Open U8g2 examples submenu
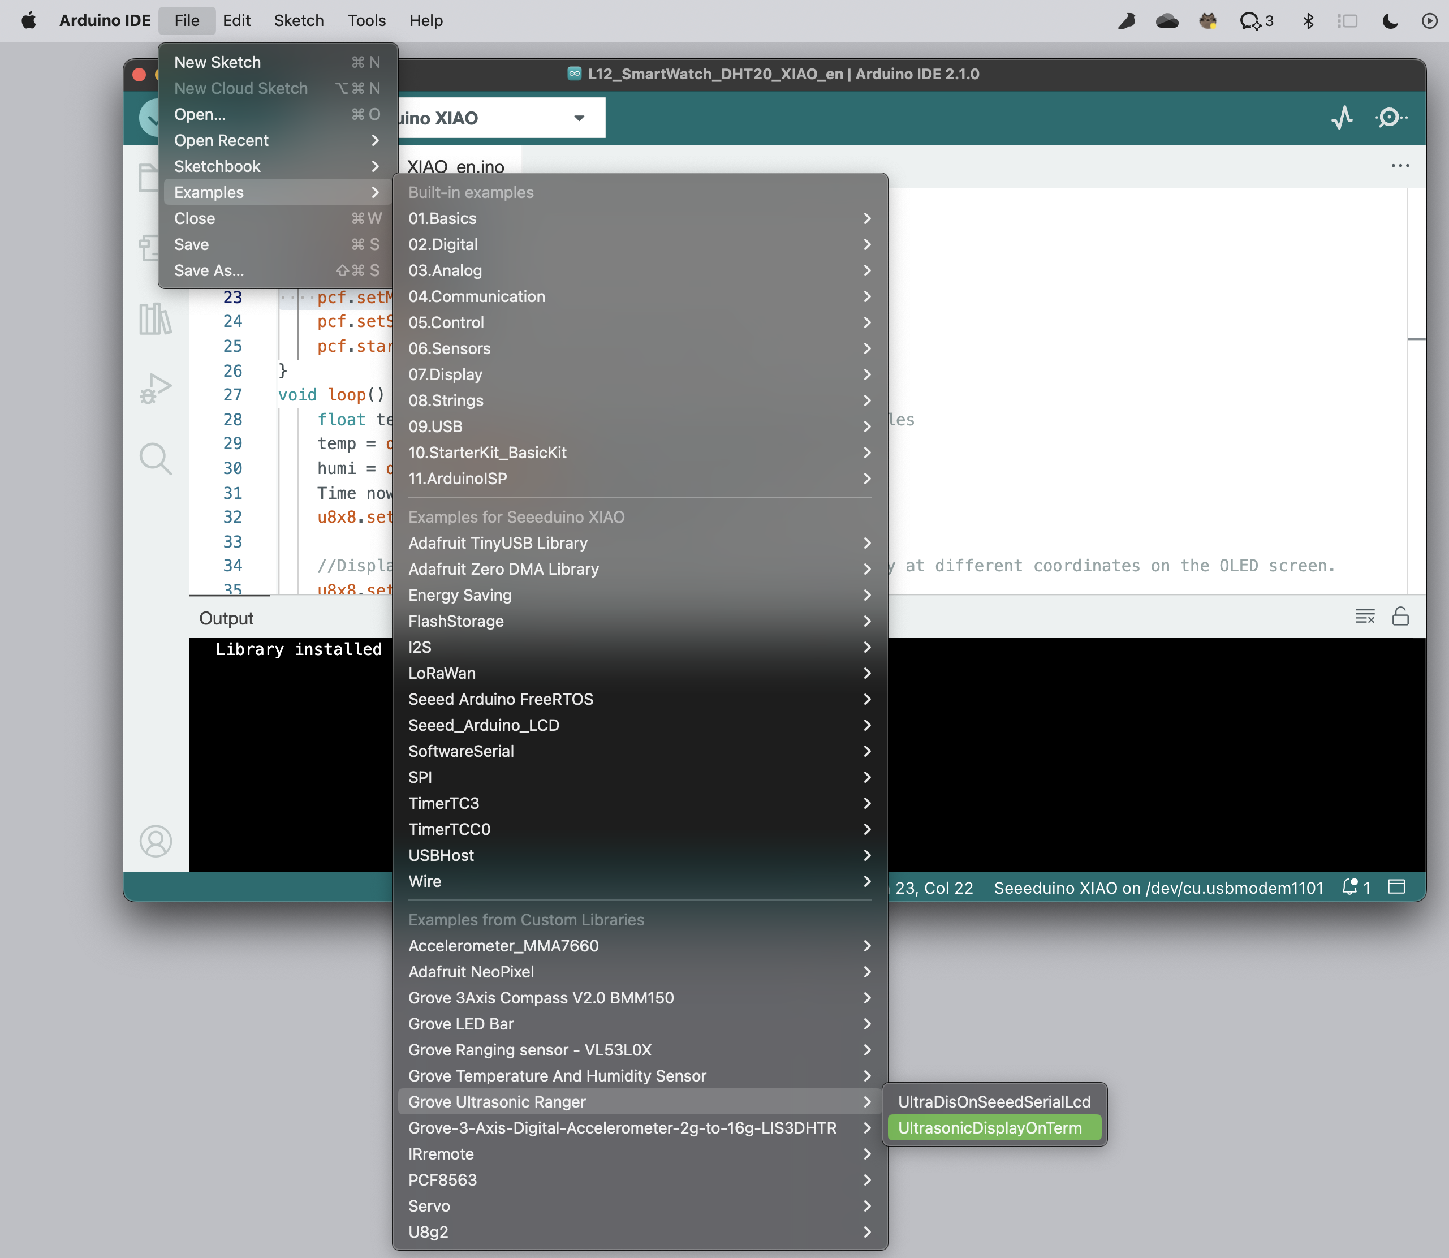Screen dimensions: 1449x1258 tap(640, 1231)
